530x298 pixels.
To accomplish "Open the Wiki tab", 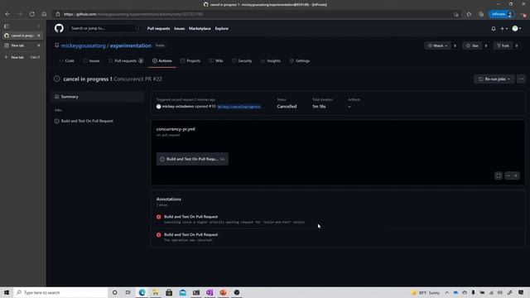I will coord(216,60).
